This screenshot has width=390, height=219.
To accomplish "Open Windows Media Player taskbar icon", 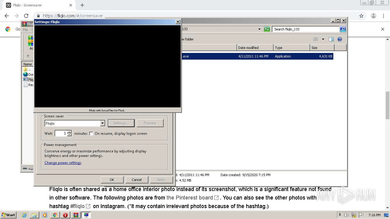I will click(45, 215).
